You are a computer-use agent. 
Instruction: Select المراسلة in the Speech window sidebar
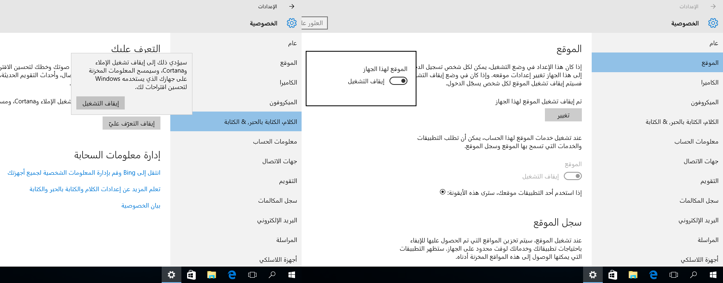click(x=236, y=240)
